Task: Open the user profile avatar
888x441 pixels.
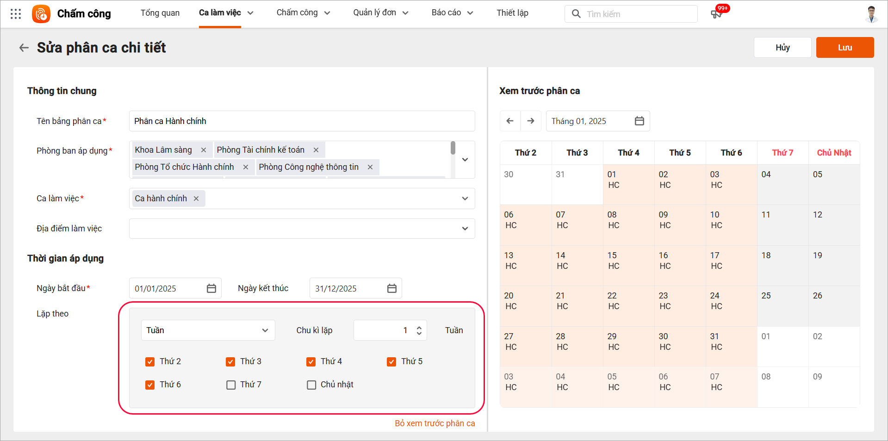Action: coord(871,14)
